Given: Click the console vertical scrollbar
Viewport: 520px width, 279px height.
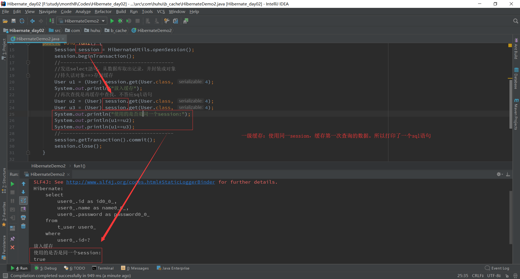Looking at the screenshot, I should pyautogui.click(x=511, y=218).
